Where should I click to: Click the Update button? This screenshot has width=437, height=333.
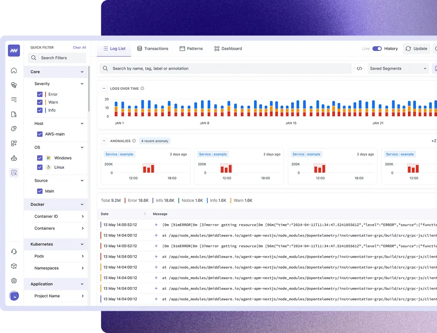pos(416,49)
